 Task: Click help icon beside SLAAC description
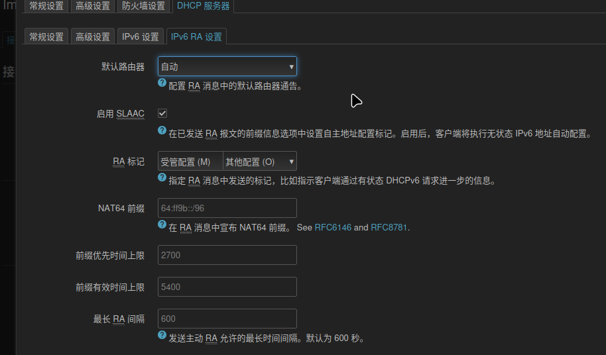[x=162, y=130]
